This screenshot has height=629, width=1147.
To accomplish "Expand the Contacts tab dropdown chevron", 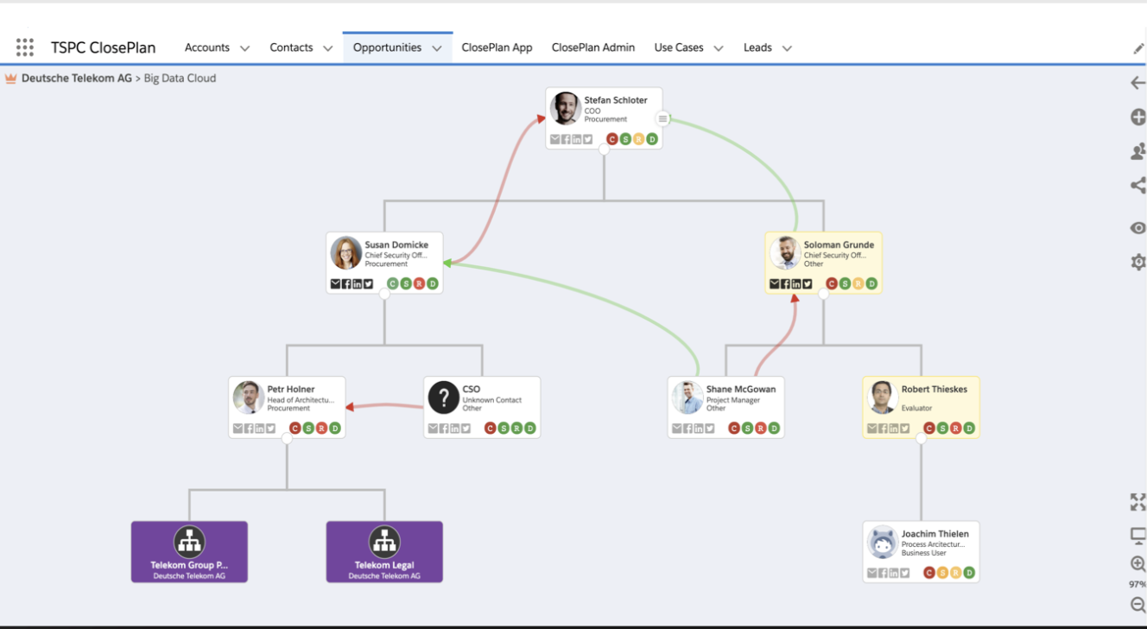I will [x=327, y=48].
